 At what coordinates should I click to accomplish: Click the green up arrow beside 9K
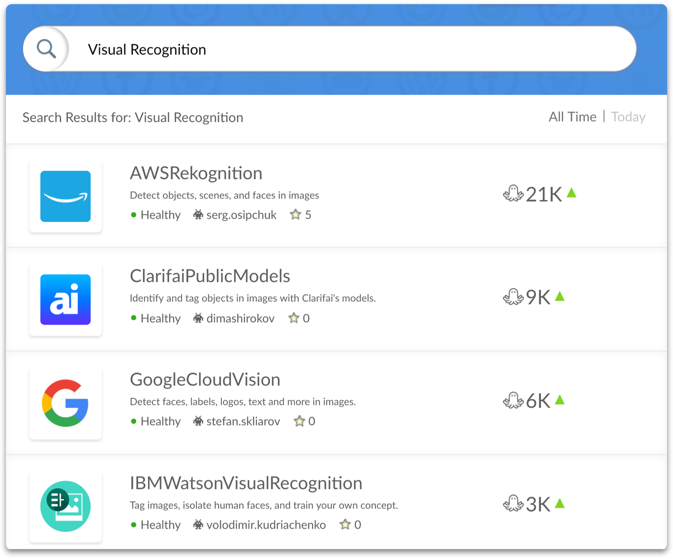click(560, 296)
